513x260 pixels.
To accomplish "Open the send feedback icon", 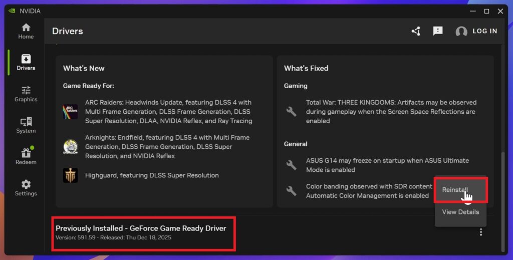I will [x=438, y=31].
